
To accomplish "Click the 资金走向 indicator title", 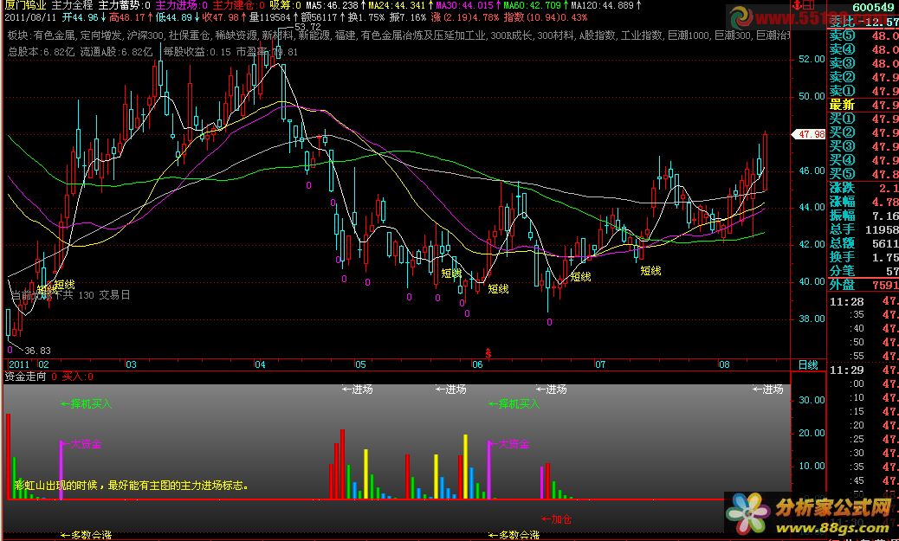I will tap(25, 377).
